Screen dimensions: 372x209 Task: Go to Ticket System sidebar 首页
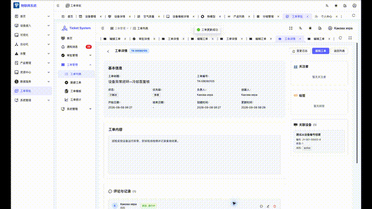(76, 38)
